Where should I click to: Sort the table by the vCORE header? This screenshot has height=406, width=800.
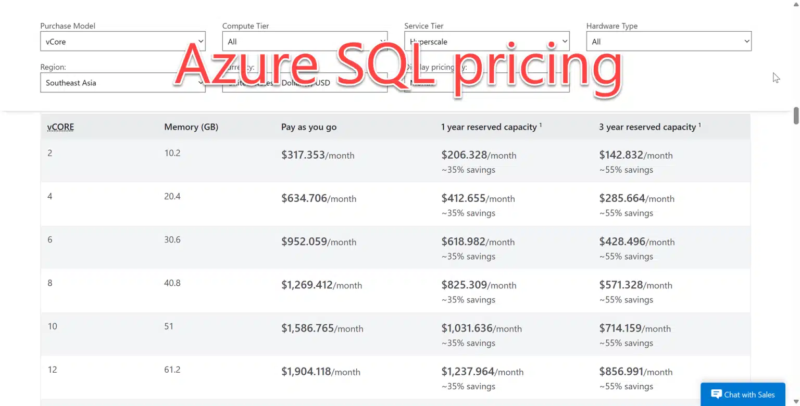[x=60, y=126]
